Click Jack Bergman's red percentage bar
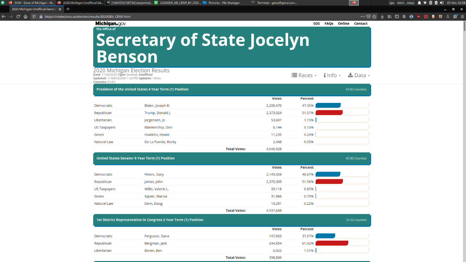 pos(332,243)
